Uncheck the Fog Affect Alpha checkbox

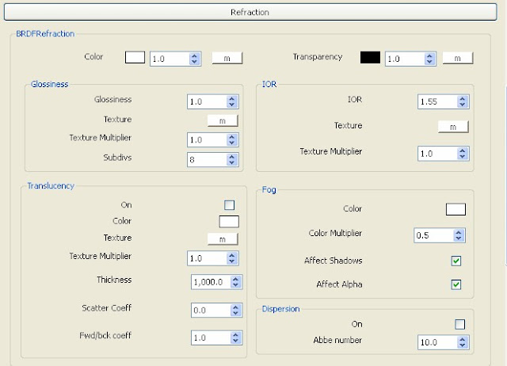(x=456, y=284)
